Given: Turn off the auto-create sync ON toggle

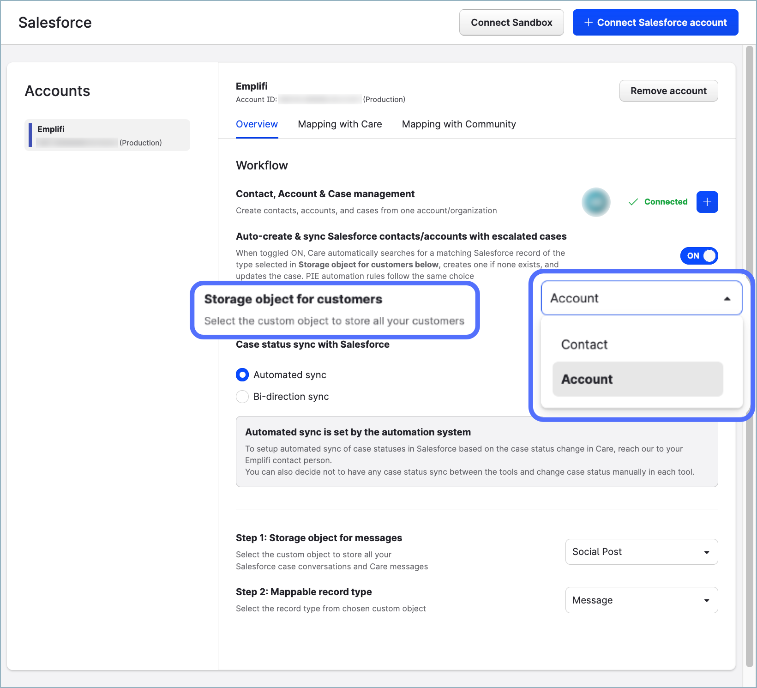Looking at the screenshot, I should [699, 256].
